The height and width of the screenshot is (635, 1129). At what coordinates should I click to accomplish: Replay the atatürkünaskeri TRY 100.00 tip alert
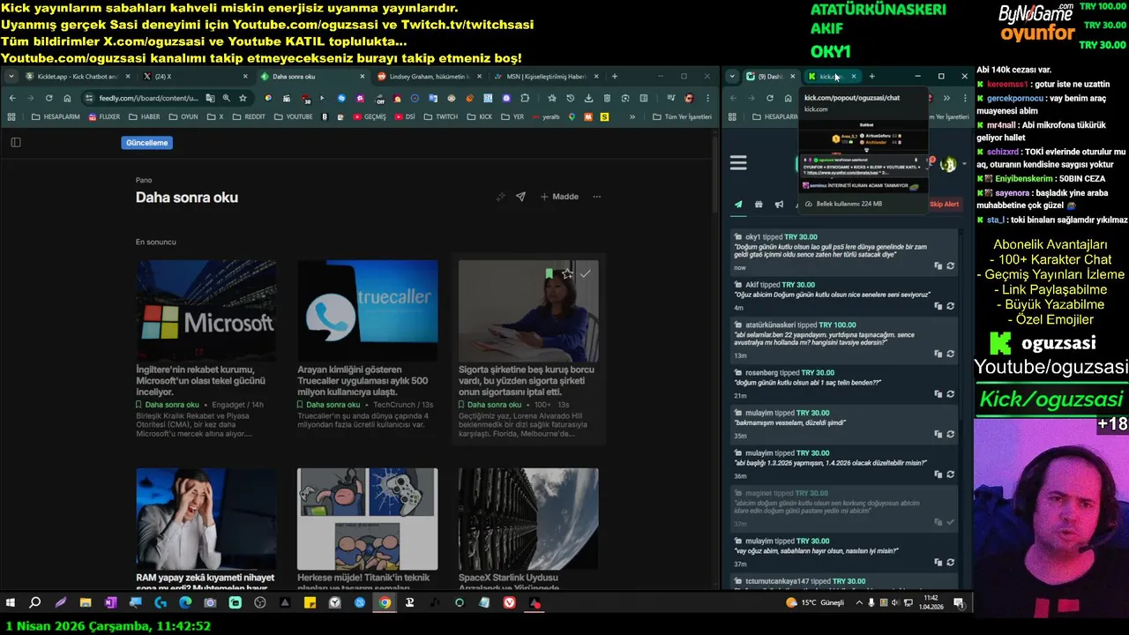click(951, 354)
